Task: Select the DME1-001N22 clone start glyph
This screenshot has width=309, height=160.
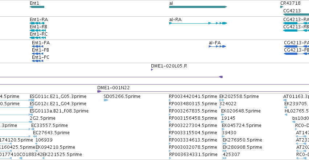Action: (99, 91)
